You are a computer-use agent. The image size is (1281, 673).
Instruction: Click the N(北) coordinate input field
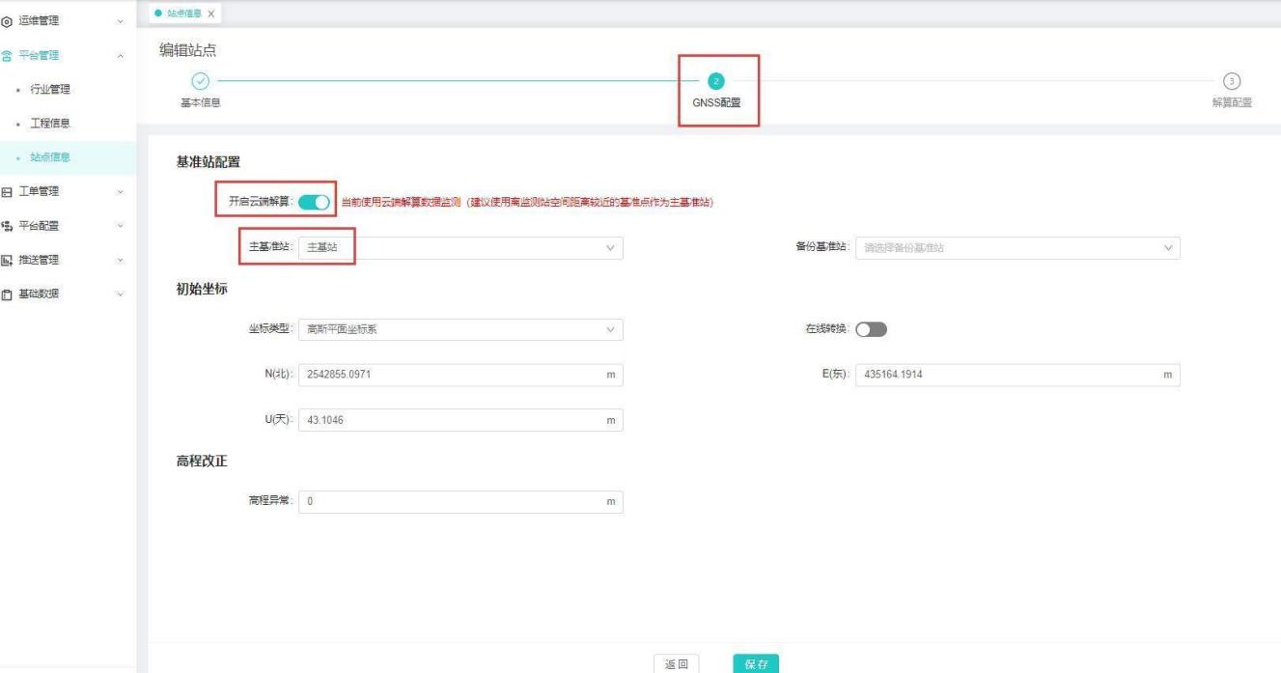point(451,375)
